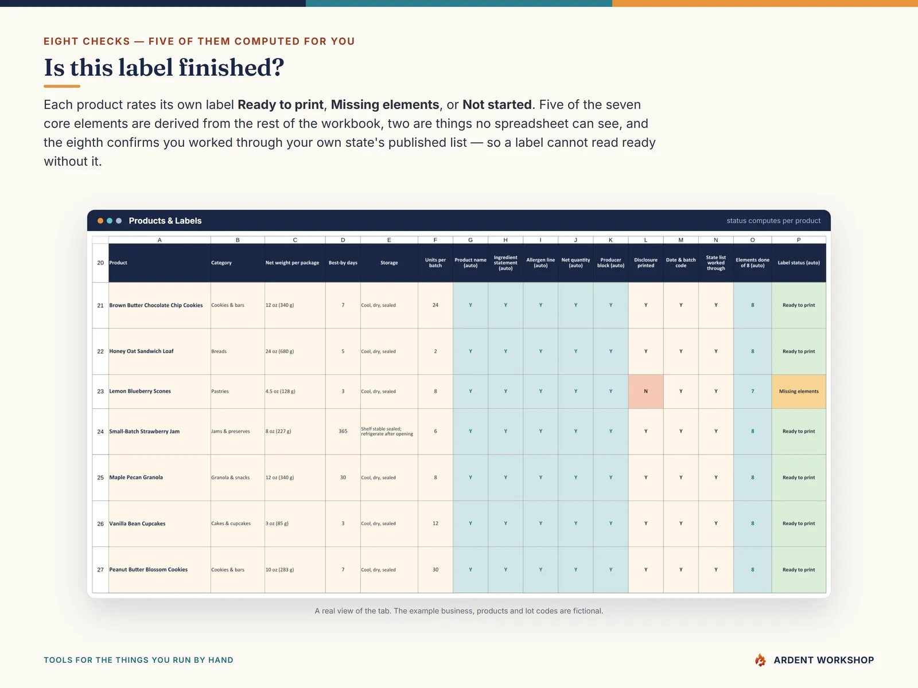Click the 'Storage' header cell

(389, 263)
